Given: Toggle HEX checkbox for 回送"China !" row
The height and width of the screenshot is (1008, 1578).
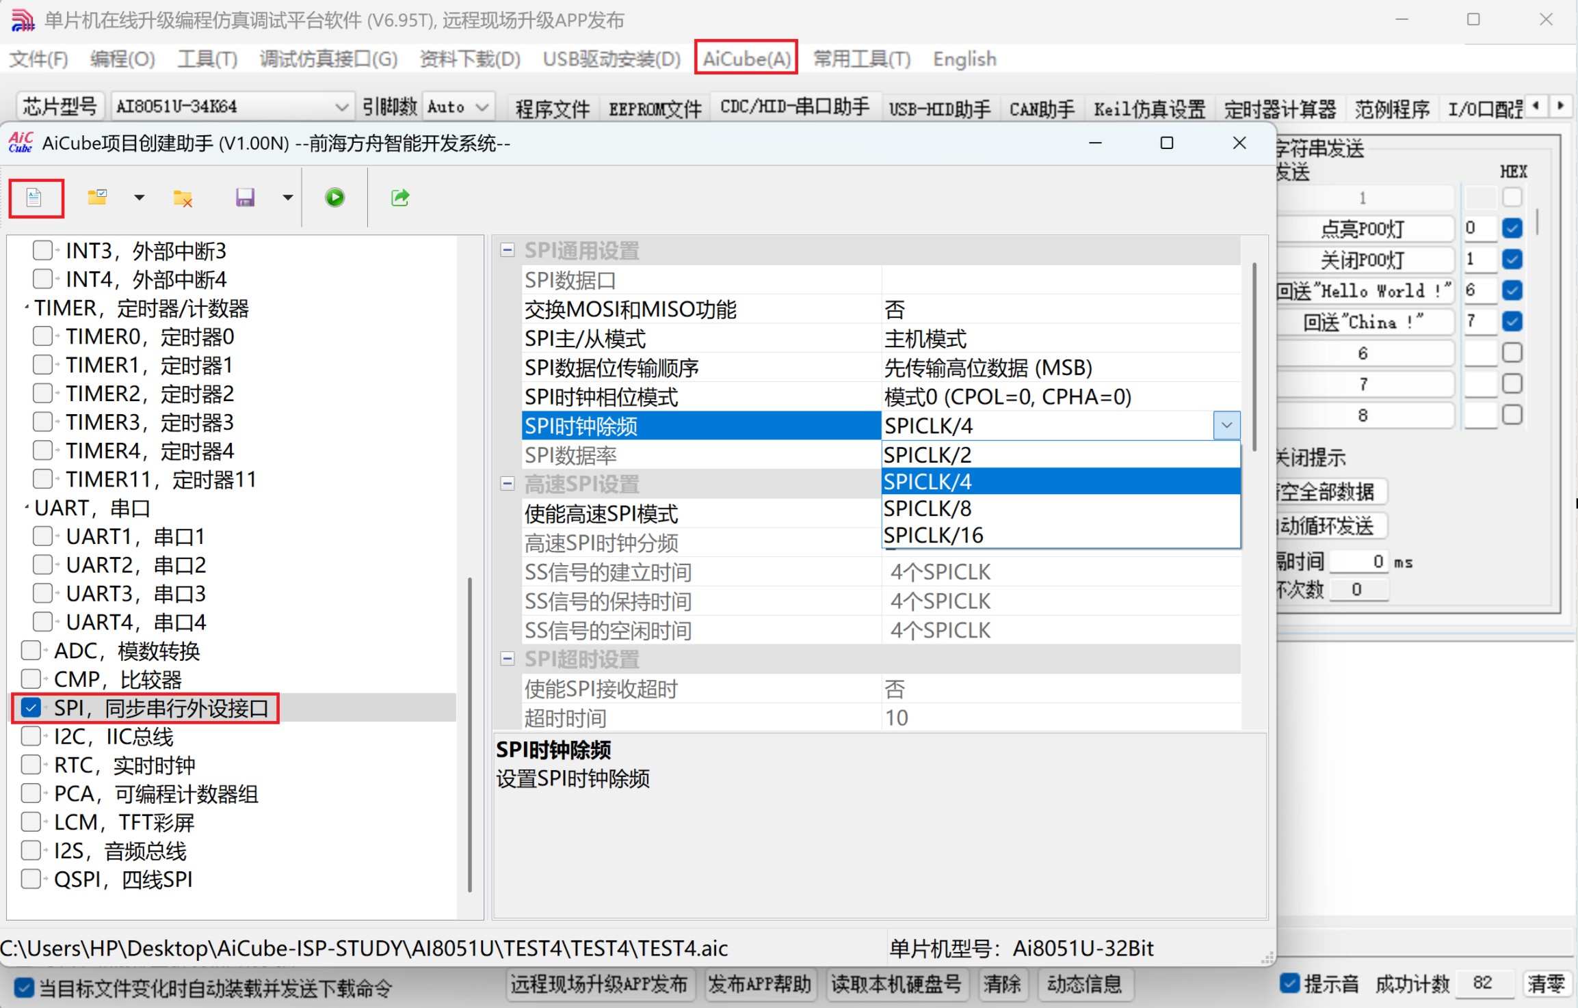Looking at the screenshot, I should pyautogui.click(x=1512, y=321).
